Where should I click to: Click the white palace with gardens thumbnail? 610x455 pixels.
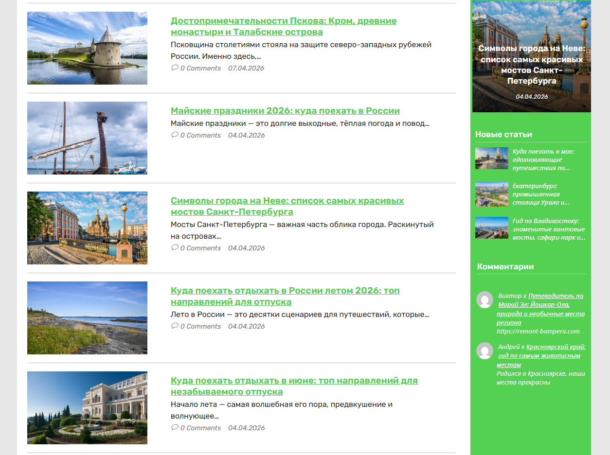[x=87, y=408]
